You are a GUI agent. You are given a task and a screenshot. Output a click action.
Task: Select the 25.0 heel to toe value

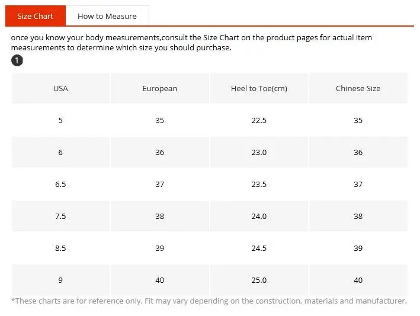[259, 280]
